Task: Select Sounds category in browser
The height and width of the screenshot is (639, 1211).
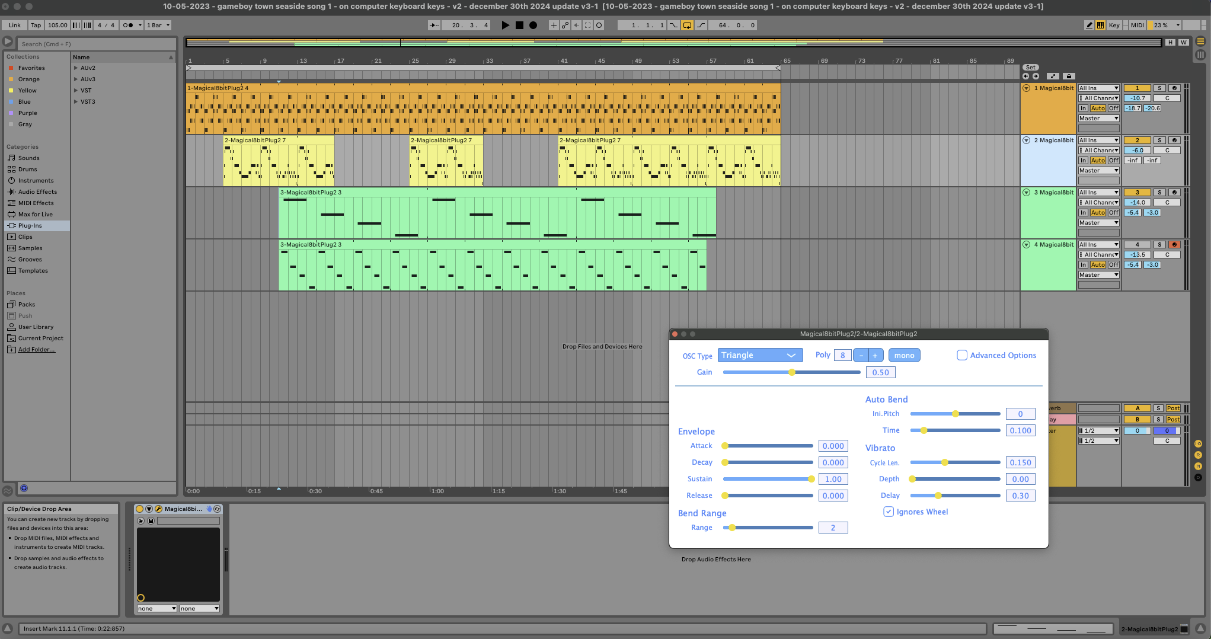Action: (28, 158)
